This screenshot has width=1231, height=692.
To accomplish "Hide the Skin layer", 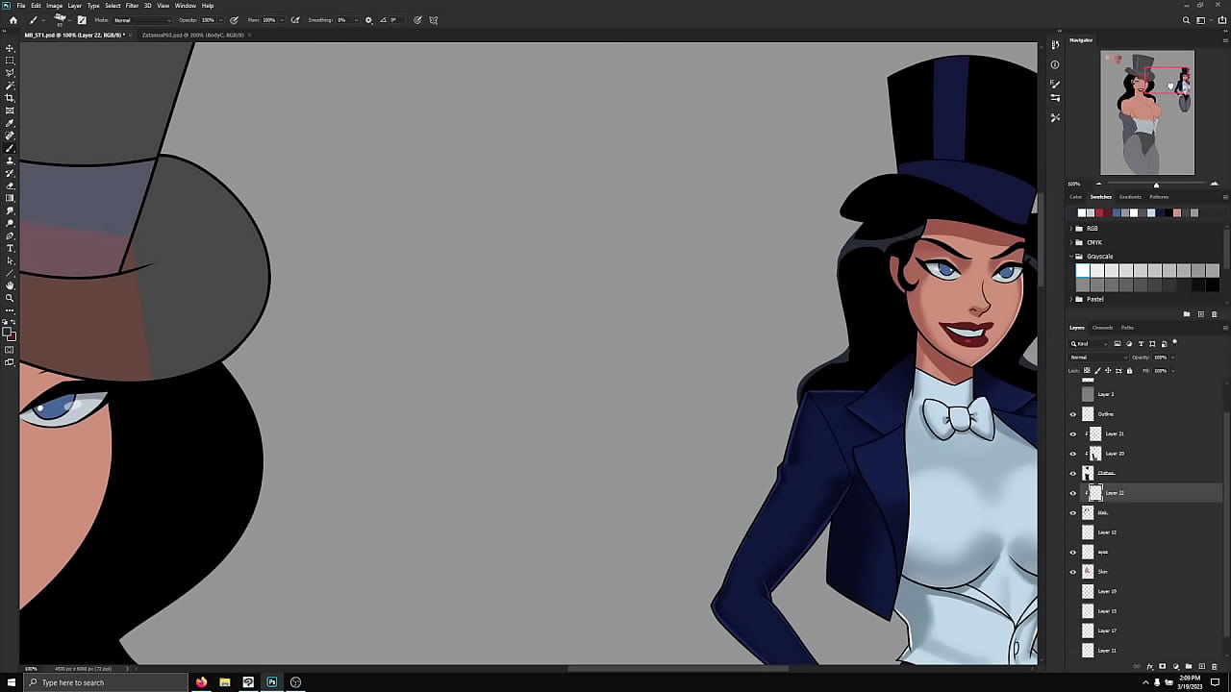I will (x=1073, y=571).
